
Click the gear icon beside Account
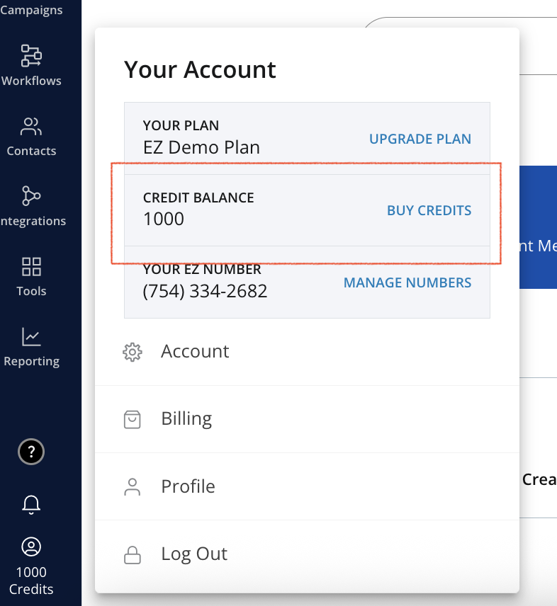pos(133,352)
